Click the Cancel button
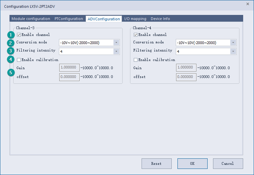Image resolution: width=254 pixels, height=175 pixels. tap(228, 163)
